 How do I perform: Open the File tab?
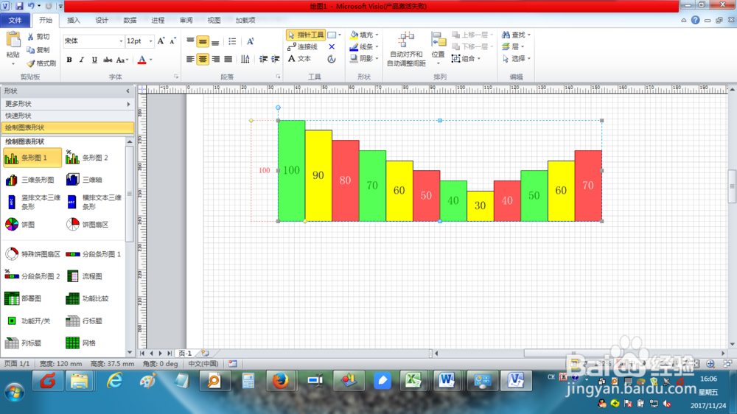pos(15,20)
